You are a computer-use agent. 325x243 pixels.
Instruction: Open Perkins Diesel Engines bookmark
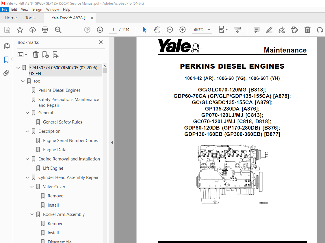click(x=59, y=90)
